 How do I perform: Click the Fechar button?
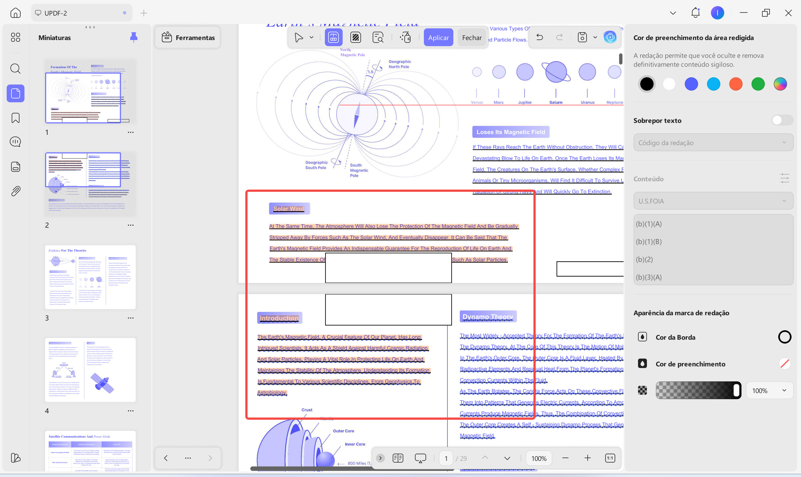472,38
